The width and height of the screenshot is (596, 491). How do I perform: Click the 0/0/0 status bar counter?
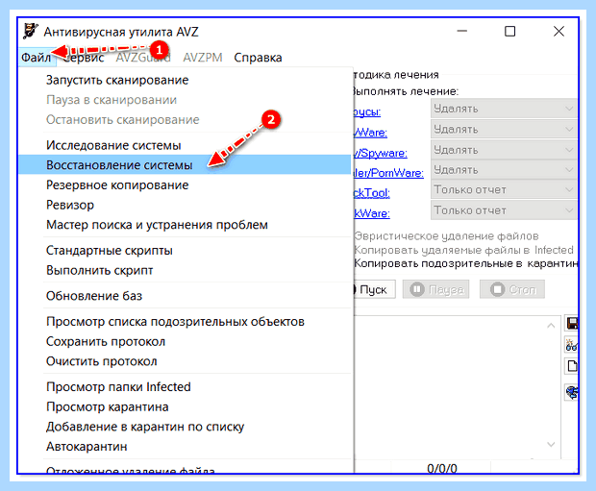[441, 468]
